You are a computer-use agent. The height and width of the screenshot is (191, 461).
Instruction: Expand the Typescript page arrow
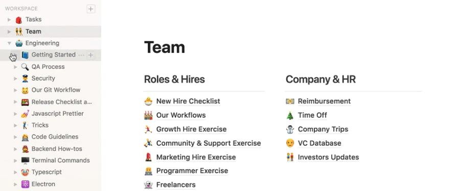click(15, 172)
